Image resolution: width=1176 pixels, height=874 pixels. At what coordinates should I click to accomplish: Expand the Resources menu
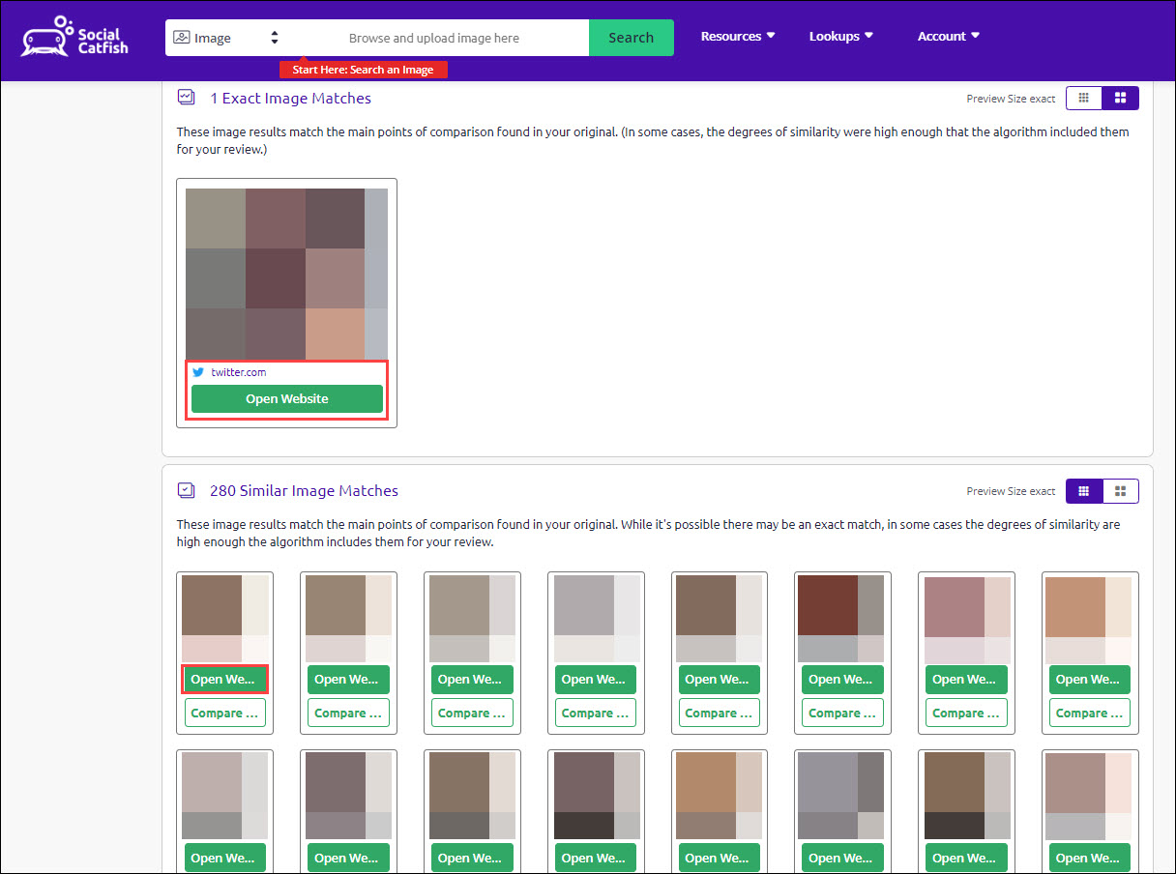(738, 36)
